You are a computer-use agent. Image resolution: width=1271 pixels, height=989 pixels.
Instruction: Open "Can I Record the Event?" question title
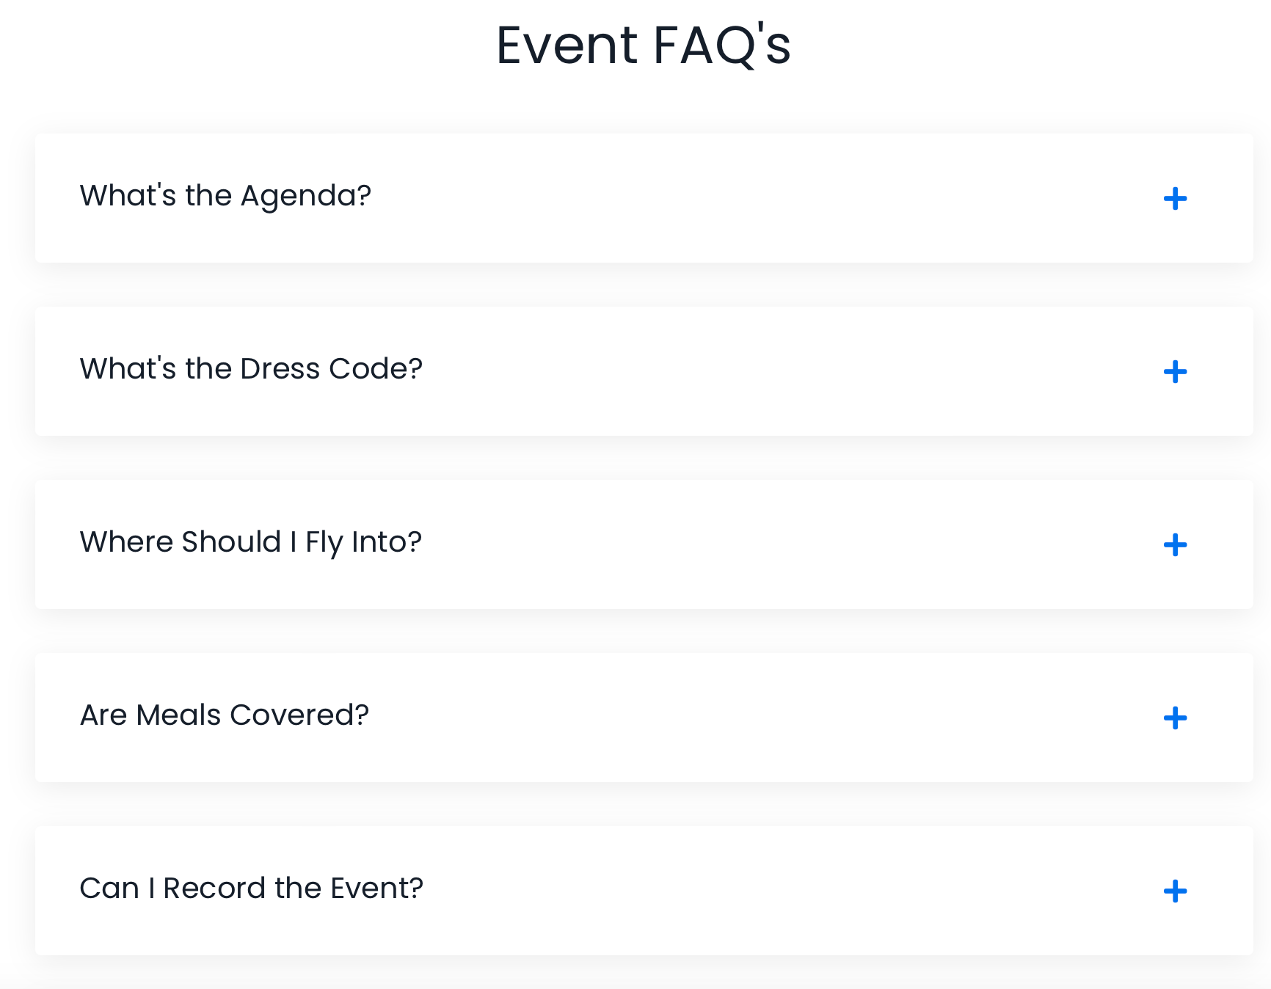(x=251, y=888)
